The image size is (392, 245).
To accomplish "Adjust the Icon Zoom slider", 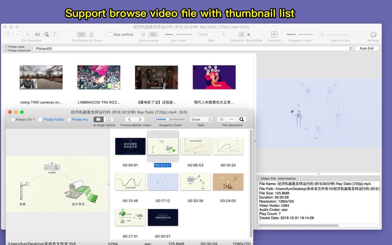I will (x=179, y=35).
